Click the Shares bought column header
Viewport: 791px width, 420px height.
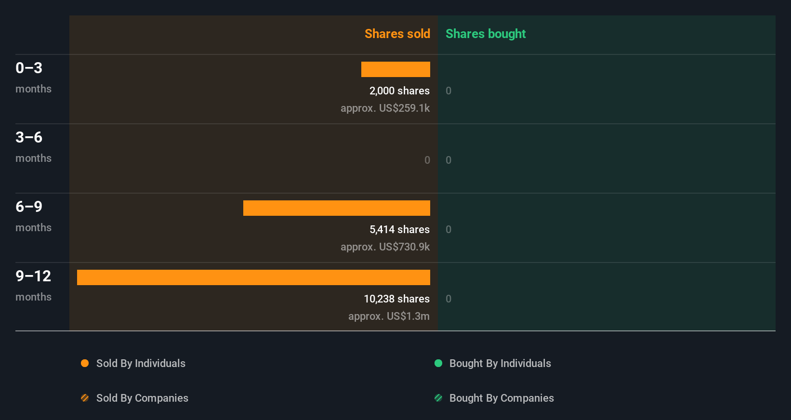486,34
